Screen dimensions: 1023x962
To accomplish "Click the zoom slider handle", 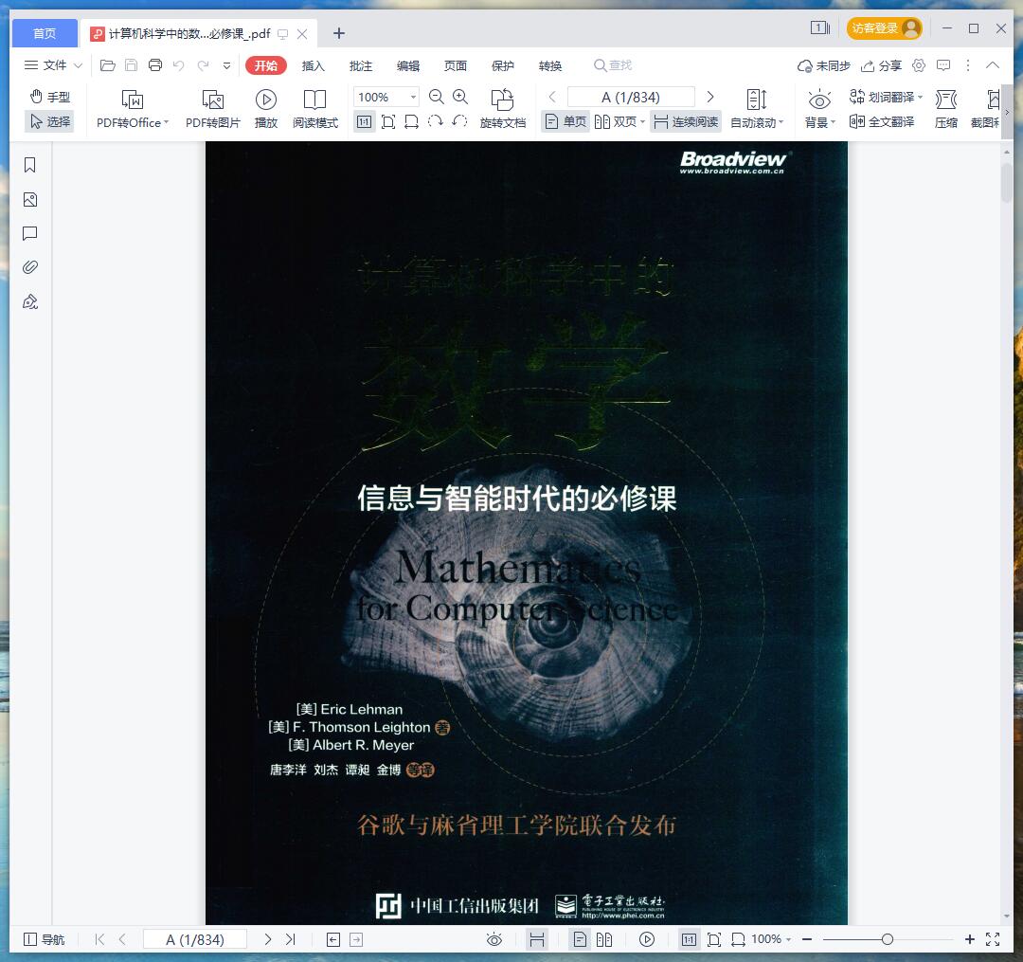I will (888, 939).
